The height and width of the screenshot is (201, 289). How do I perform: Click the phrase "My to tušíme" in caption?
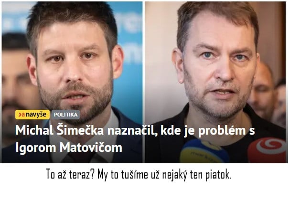click(x=123, y=174)
